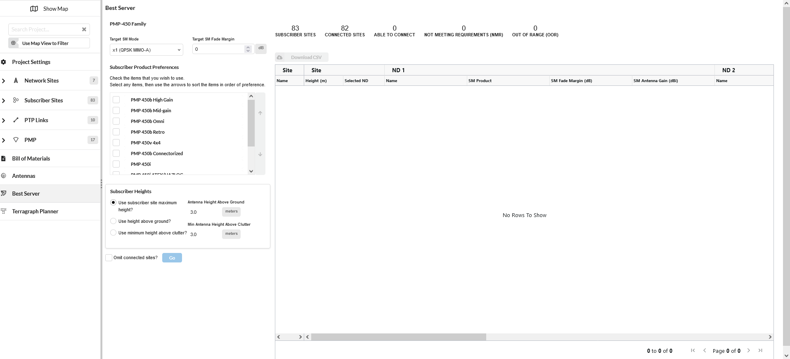Click Target SM Fade Margin input
The height and width of the screenshot is (359, 790).
tap(219, 49)
